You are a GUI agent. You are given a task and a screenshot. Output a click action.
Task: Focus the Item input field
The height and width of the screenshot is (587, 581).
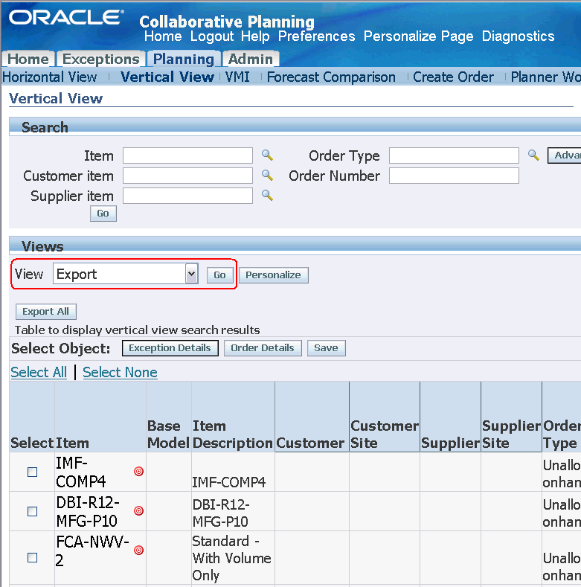click(187, 155)
